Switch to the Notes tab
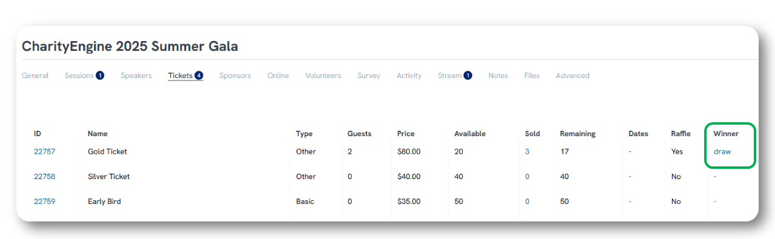Screen dimensions: 775x239 [498, 76]
